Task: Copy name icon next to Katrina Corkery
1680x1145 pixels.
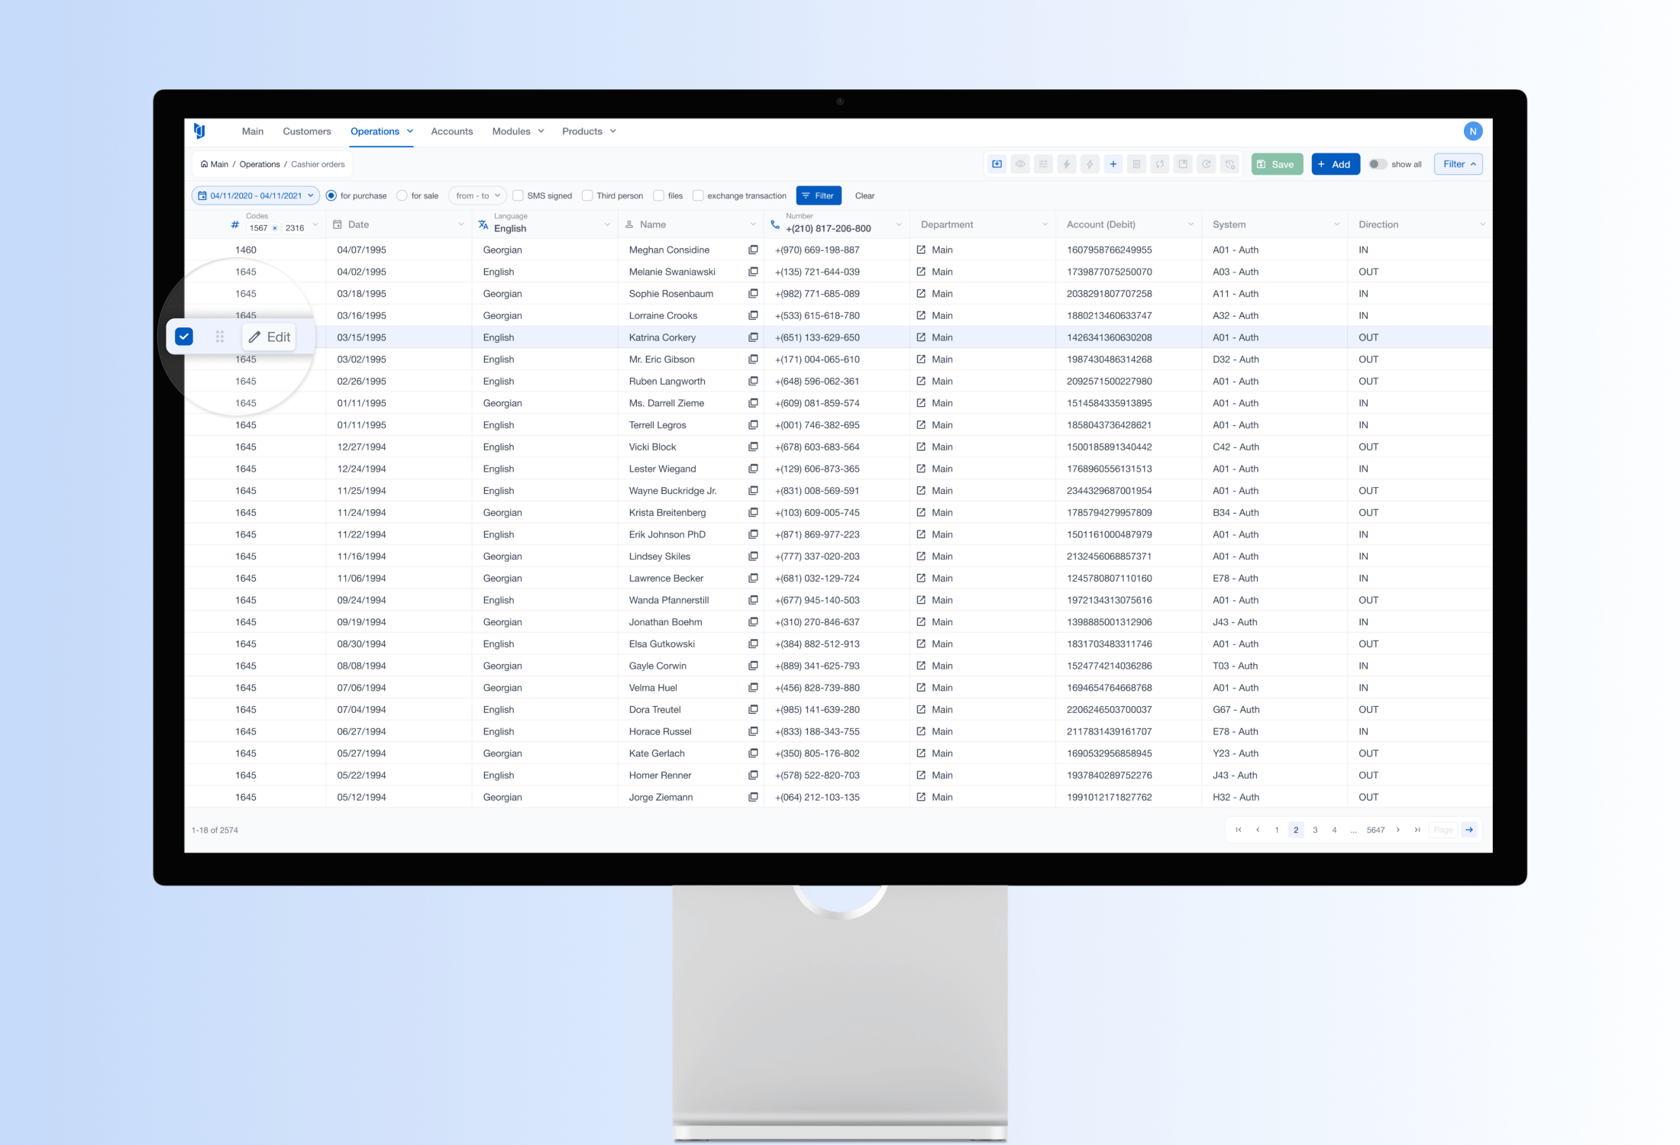Action: coord(753,337)
